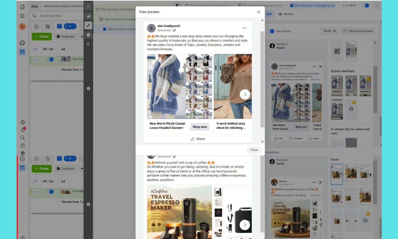Click the sidebar search magnifier below the bell
398x239 pixels.
click(22, 138)
